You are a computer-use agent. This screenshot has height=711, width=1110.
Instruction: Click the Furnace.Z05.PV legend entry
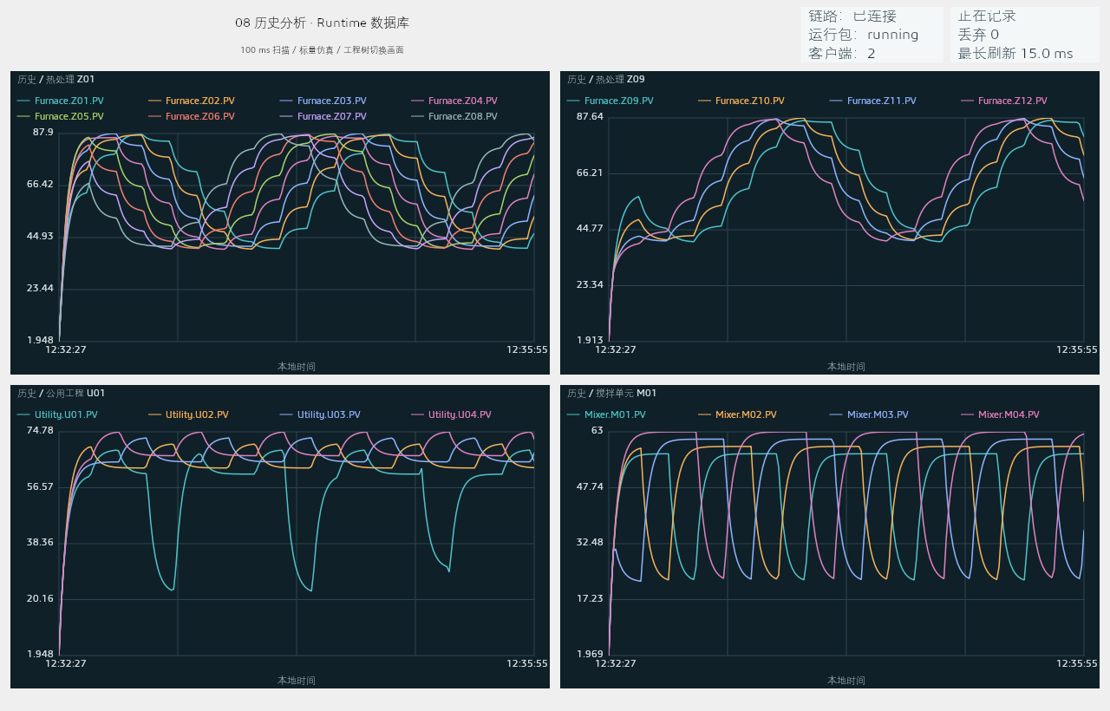pyautogui.click(x=60, y=116)
